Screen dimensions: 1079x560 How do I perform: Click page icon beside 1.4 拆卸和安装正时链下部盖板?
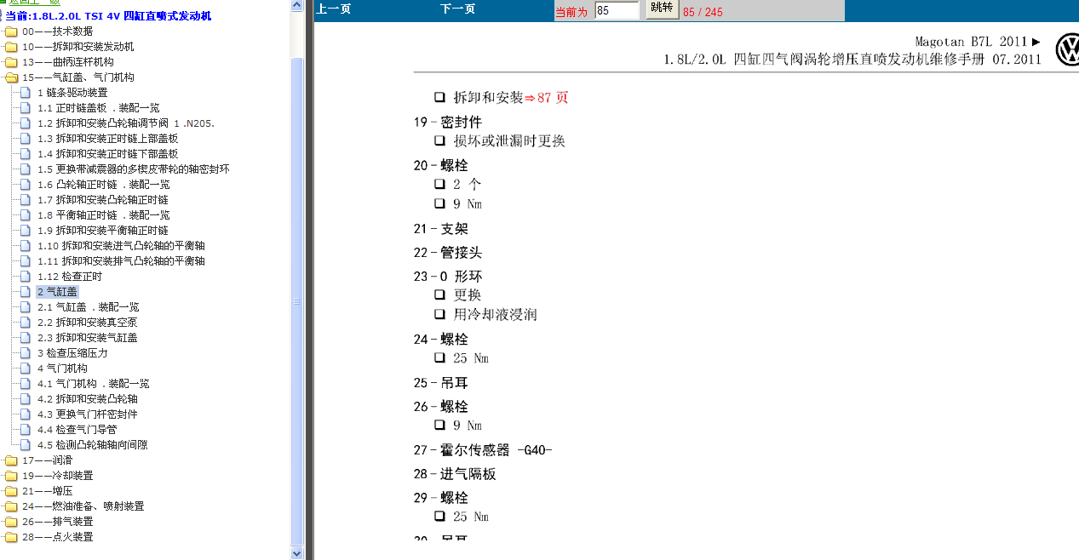point(26,154)
